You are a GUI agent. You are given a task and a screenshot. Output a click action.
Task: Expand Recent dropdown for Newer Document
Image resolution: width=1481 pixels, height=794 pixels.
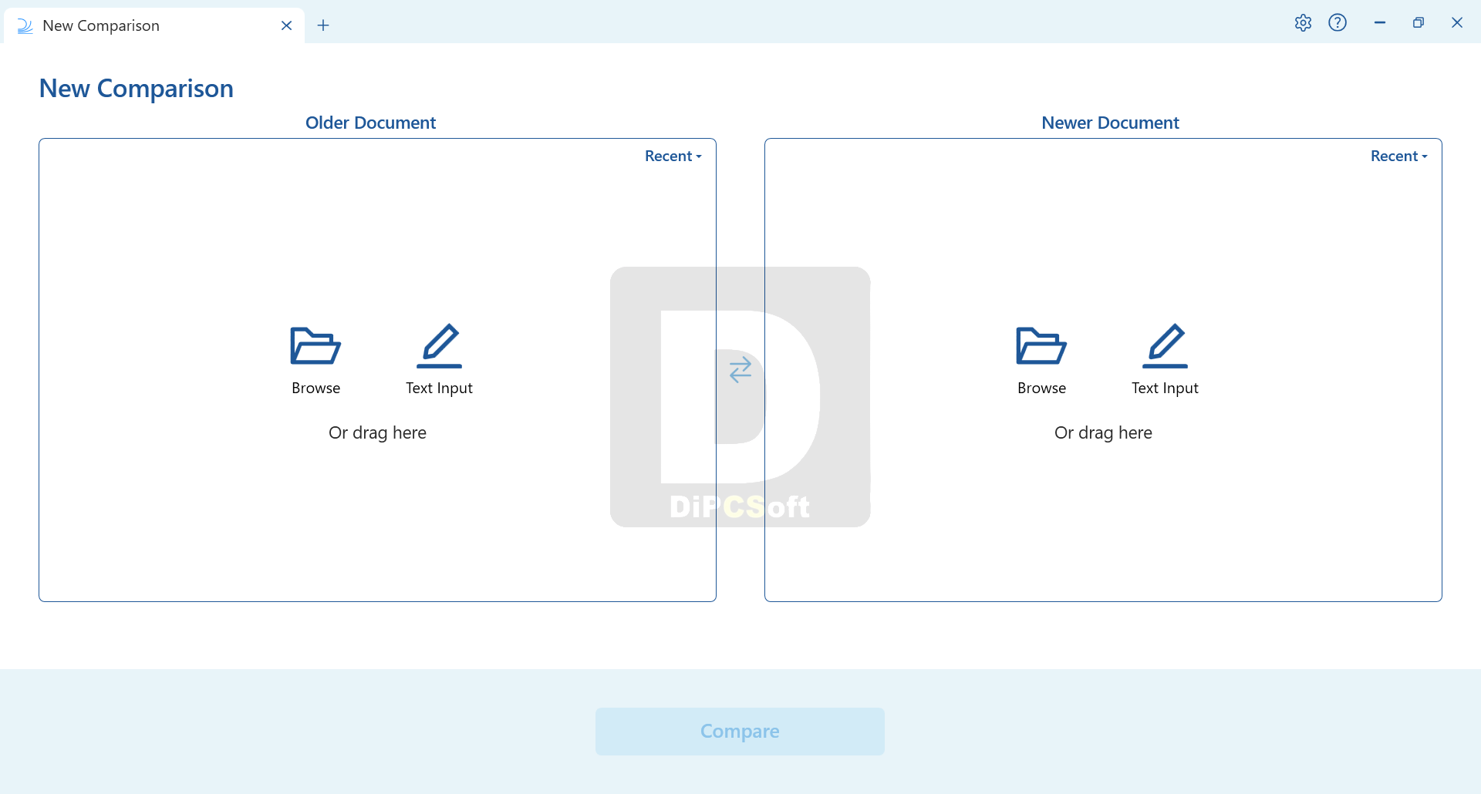pyautogui.click(x=1399, y=156)
